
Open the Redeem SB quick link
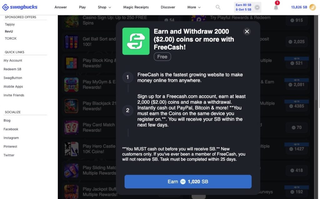(x=12, y=69)
